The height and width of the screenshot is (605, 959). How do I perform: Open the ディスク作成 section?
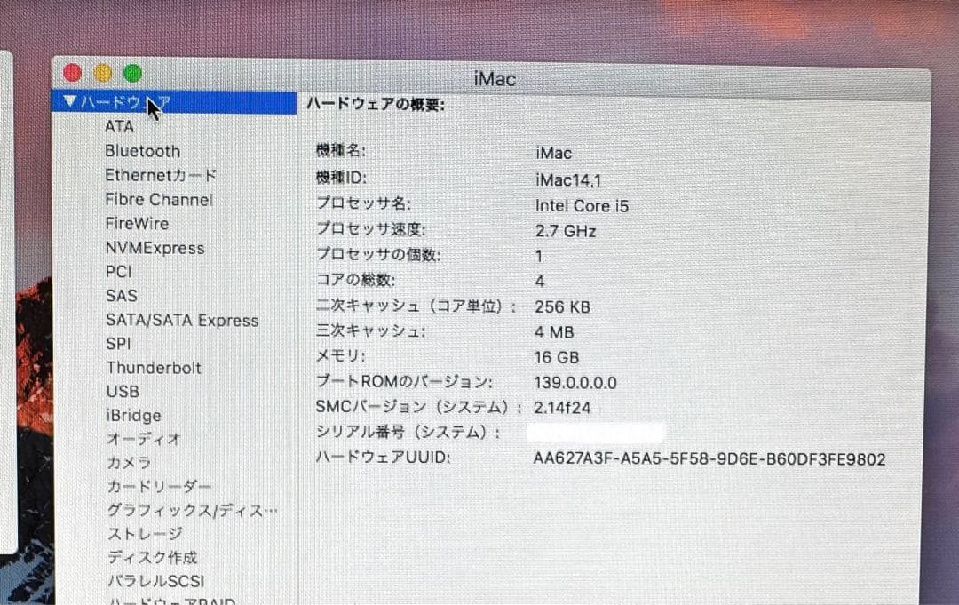tap(151, 558)
